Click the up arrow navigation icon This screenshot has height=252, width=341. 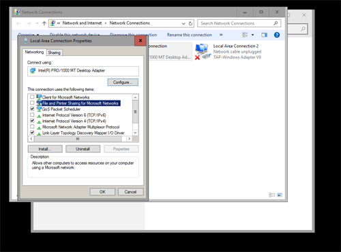[44, 23]
